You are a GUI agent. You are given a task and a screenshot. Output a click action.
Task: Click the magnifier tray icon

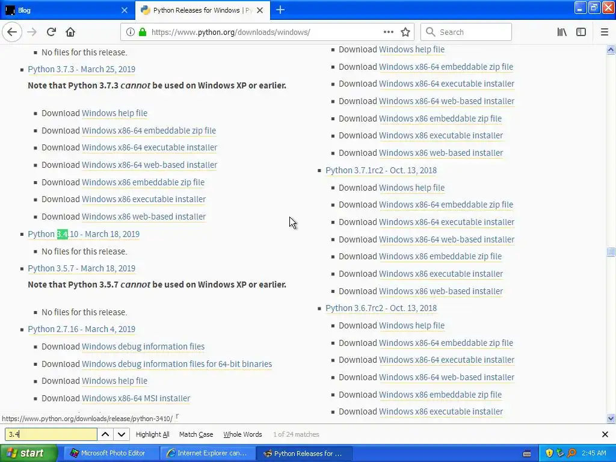[x=572, y=453]
